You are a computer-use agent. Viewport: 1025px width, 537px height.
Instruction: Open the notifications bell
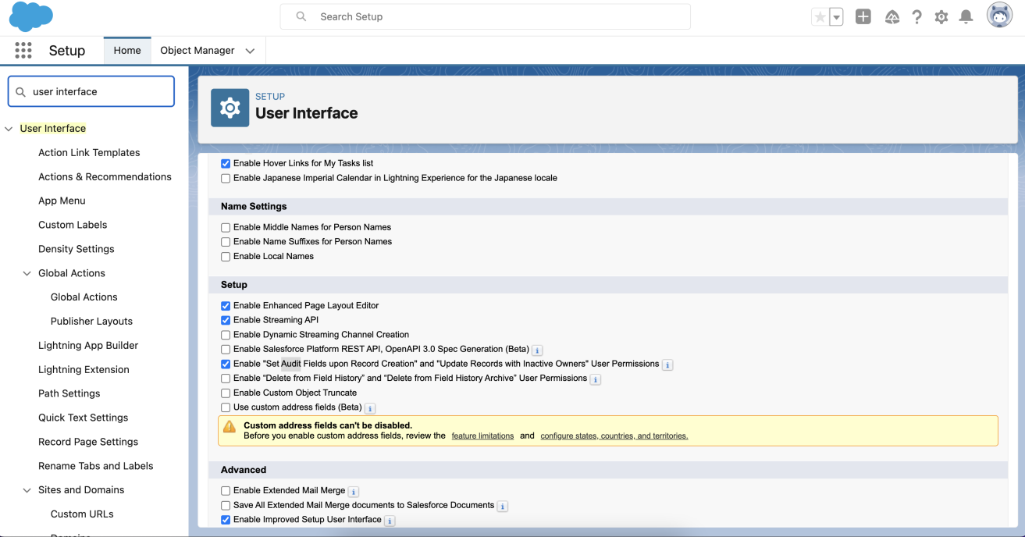tap(966, 16)
